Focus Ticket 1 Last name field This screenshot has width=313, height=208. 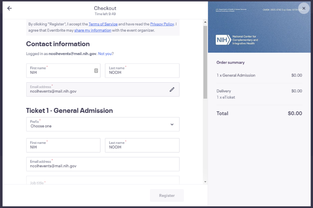coord(142,145)
